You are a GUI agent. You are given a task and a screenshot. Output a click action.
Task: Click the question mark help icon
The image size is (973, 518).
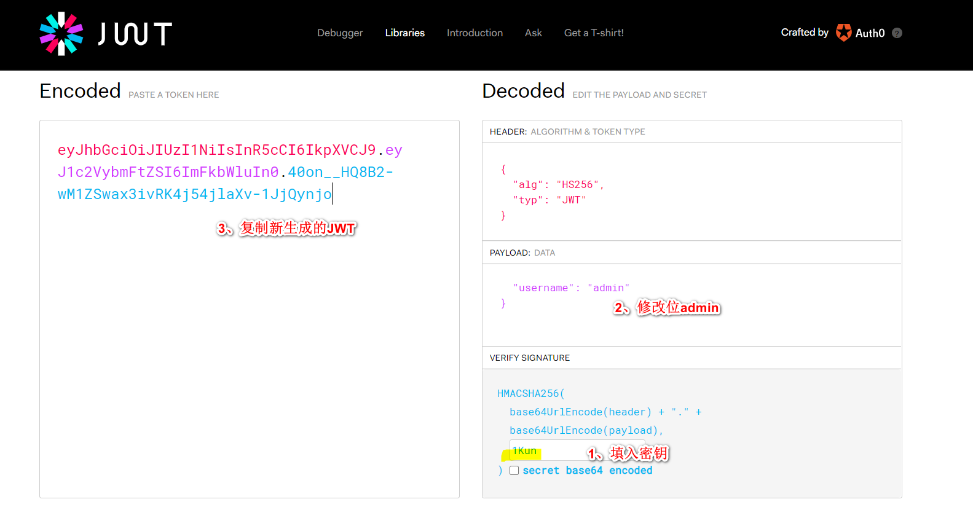[897, 33]
